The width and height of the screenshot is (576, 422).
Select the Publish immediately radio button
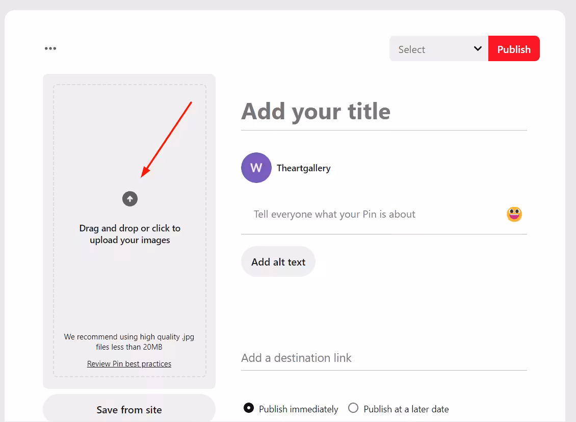(249, 408)
